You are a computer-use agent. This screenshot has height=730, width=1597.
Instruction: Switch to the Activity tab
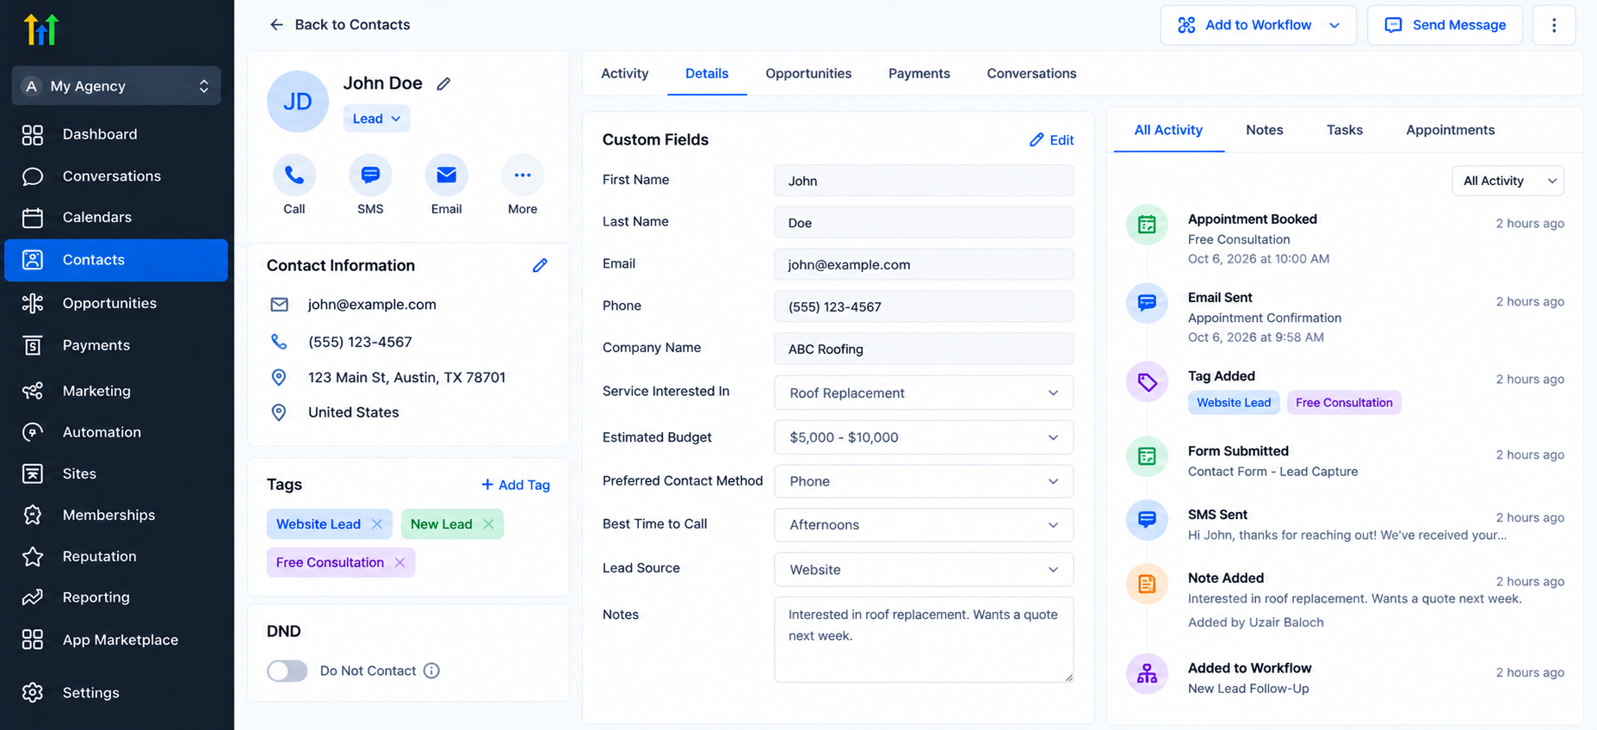coord(625,74)
